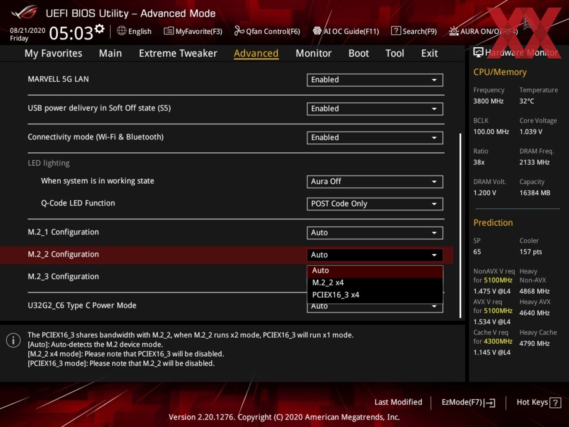Image resolution: width=569 pixels, height=427 pixels.
Task: Click the AURA ON/OFF light icon
Action: pyautogui.click(x=454, y=31)
